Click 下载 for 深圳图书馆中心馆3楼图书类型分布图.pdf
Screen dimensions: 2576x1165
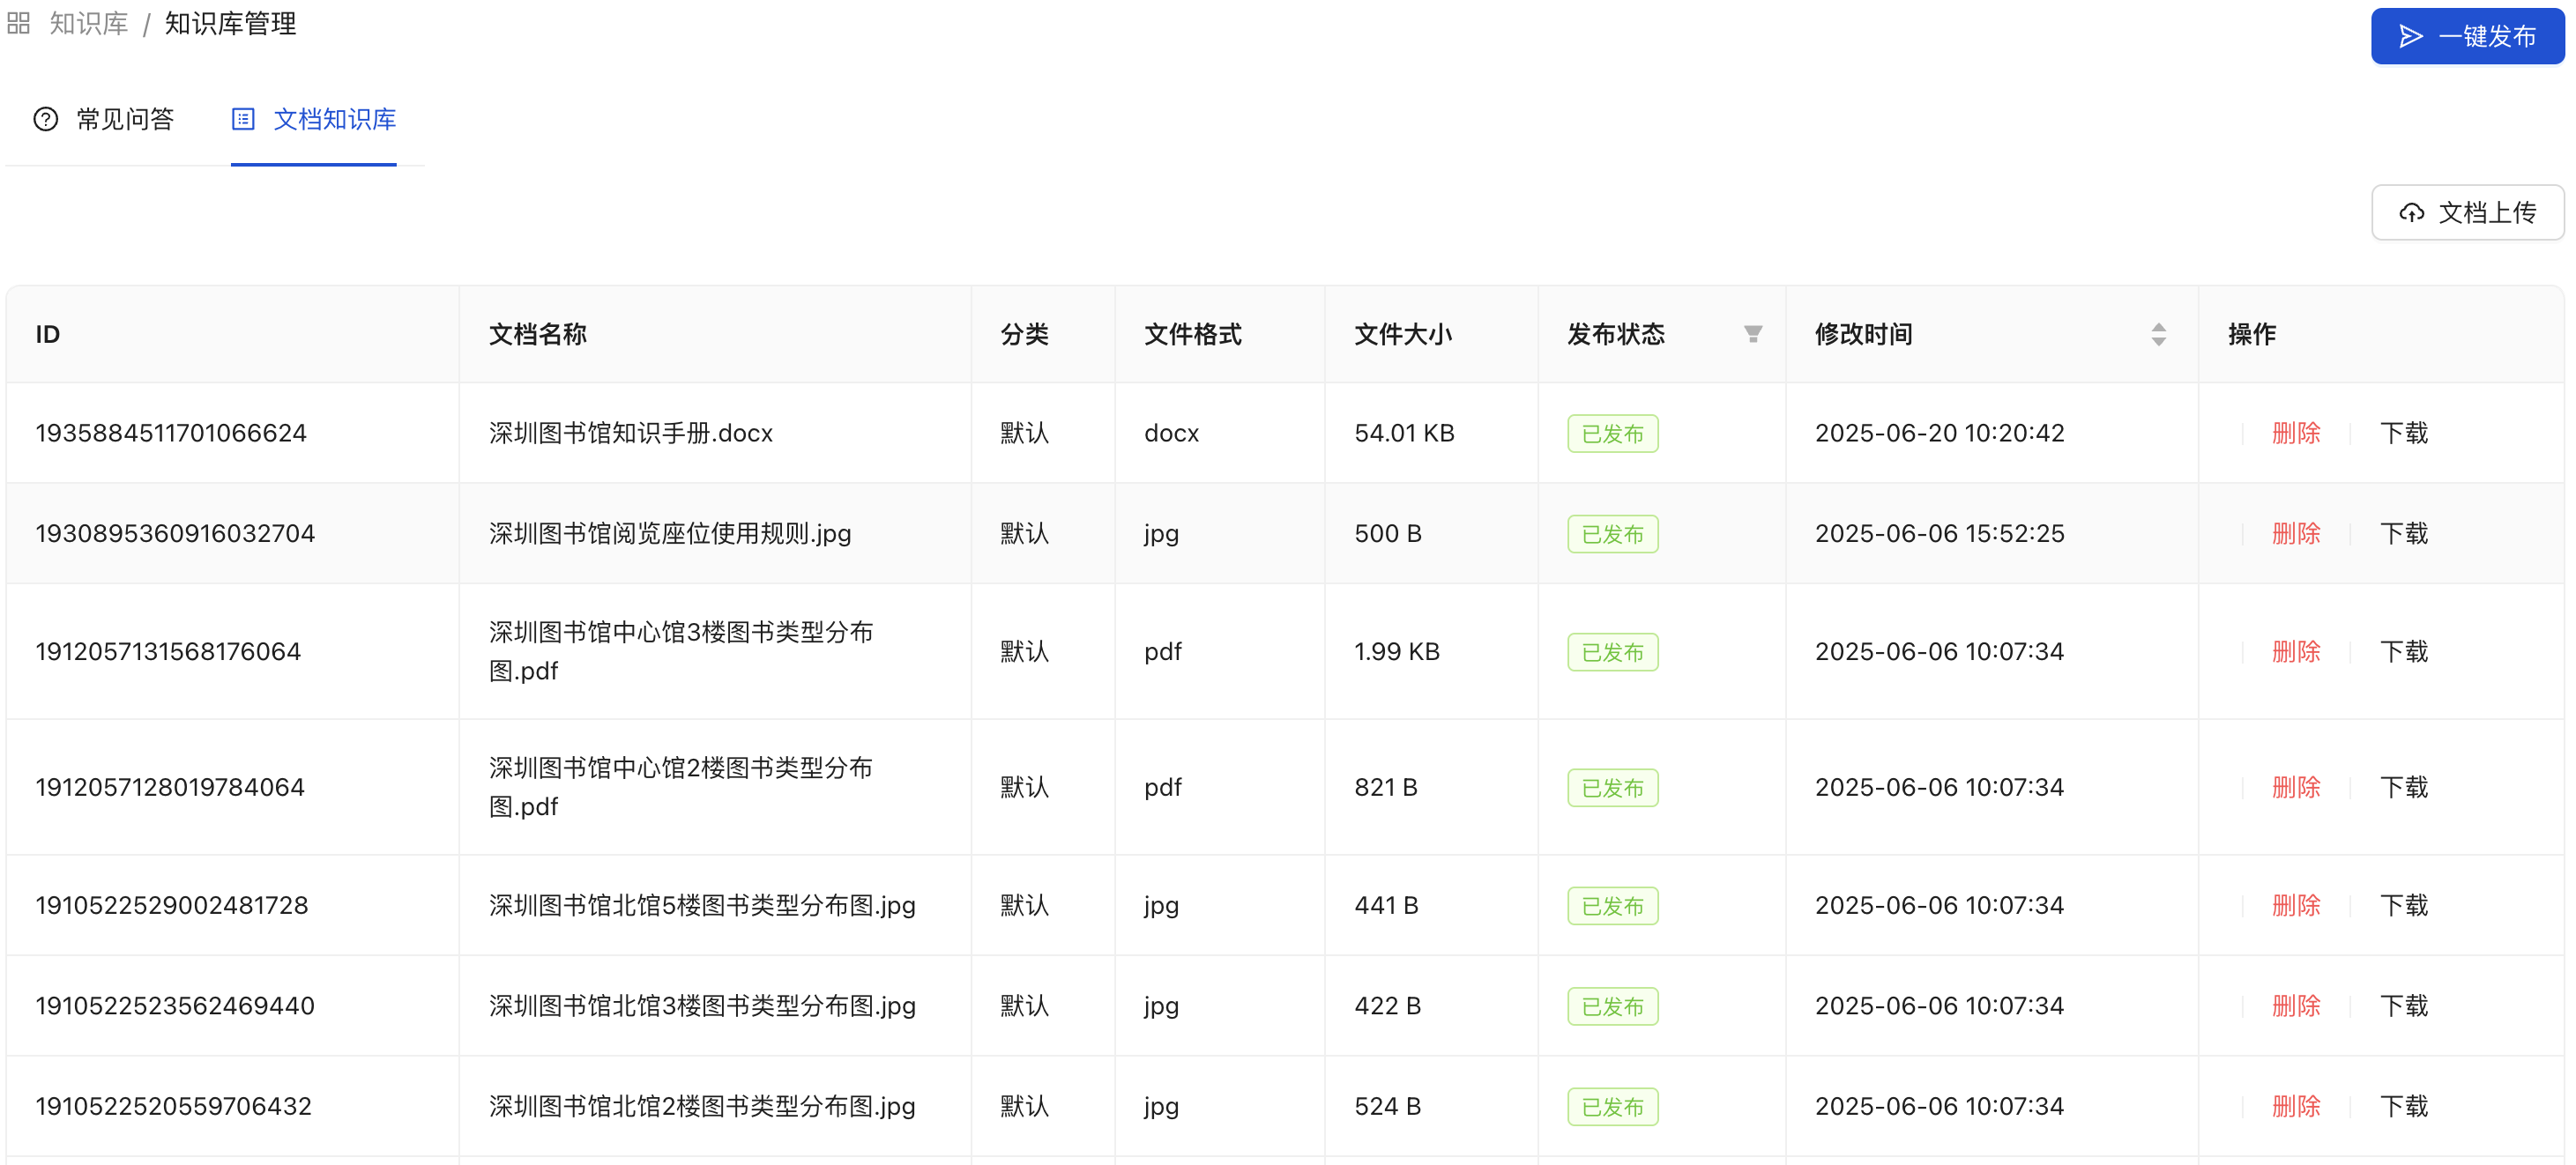2403,651
